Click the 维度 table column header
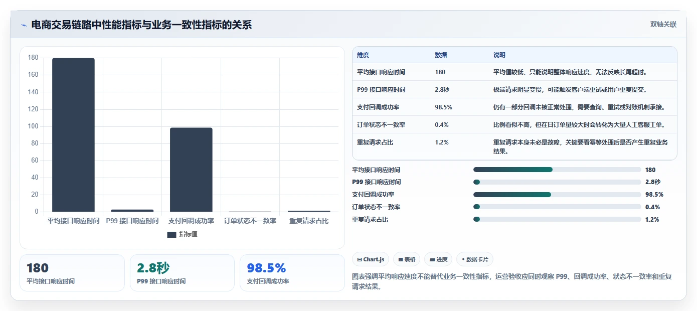The height and width of the screenshot is (311, 697). [x=363, y=55]
